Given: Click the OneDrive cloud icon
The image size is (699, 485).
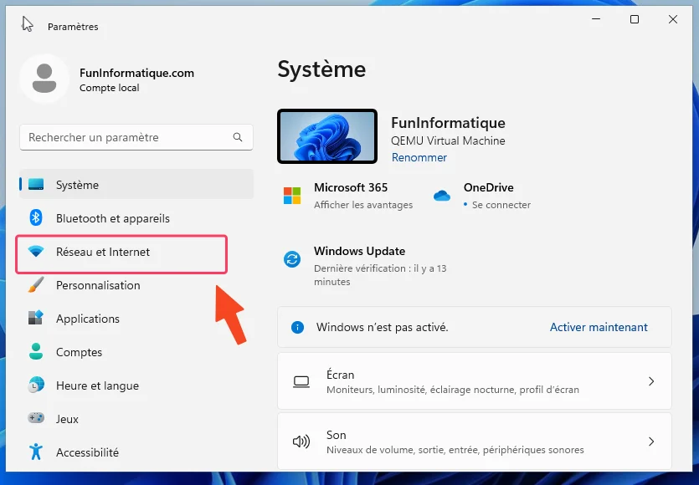Looking at the screenshot, I should pyautogui.click(x=442, y=196).
